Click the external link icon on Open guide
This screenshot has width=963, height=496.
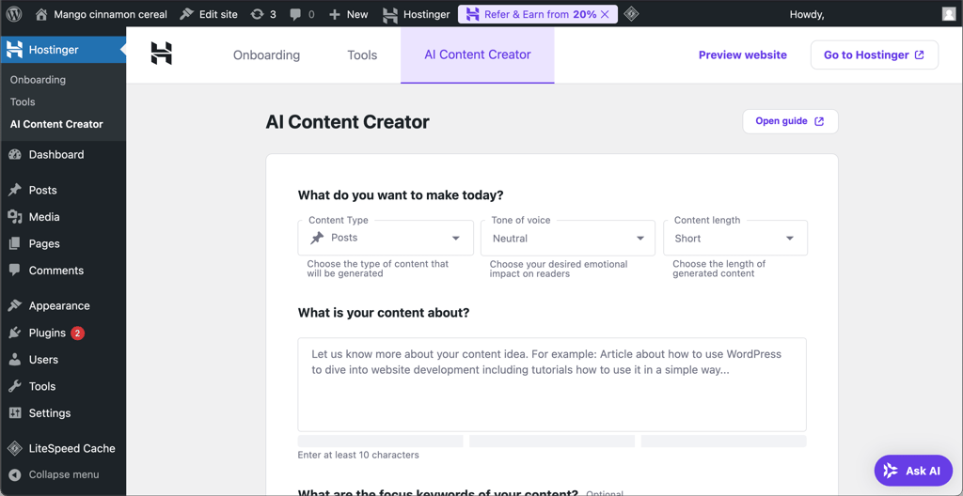(x=819, y=121)
